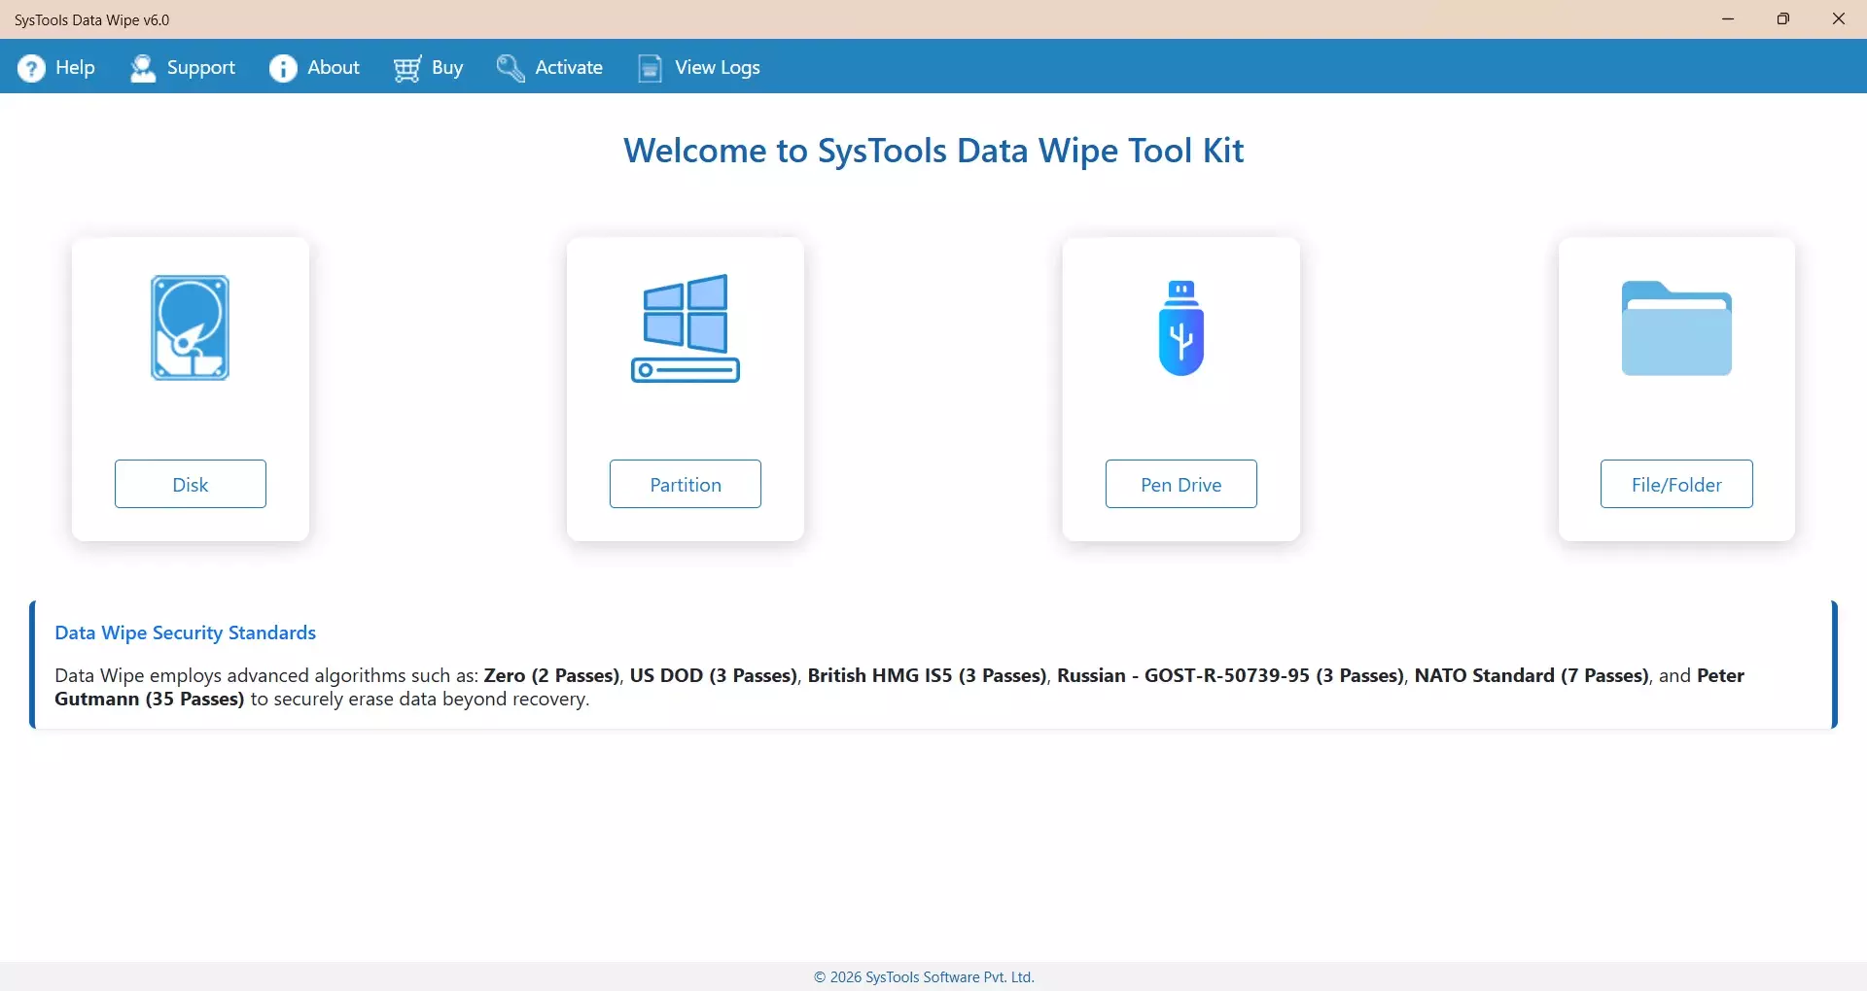Click the View Logs document icon

[x=650, y=68]
